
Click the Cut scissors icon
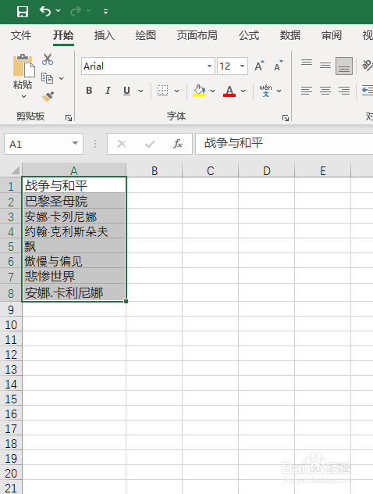(x=48, y=59)
